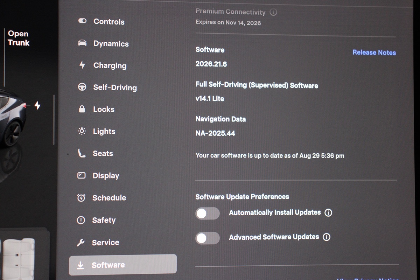Click the Lights sun icon

[x=82, y=131]
